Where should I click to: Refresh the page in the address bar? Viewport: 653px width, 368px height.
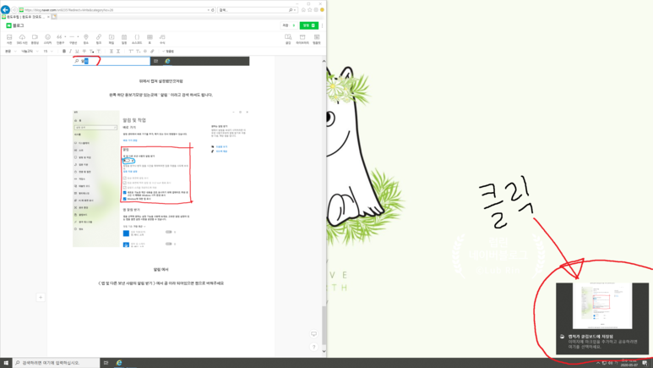click(x=213, y=10)
